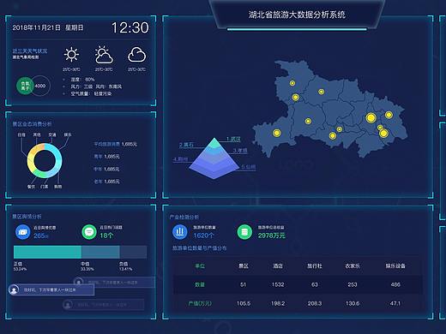Click the easternmost yellow marker on the map
This screenshot has height=334, width=446.
pyautogui.click(x=389, y=115)
